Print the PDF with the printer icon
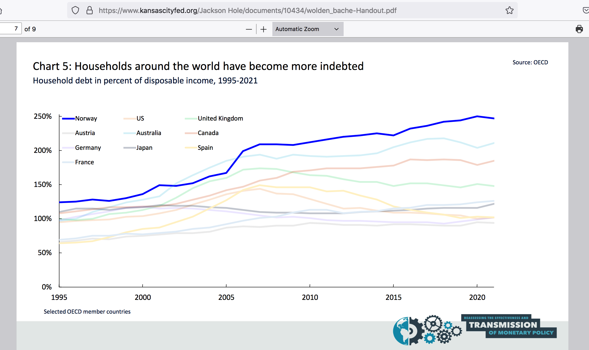 [x=579, y=29]
